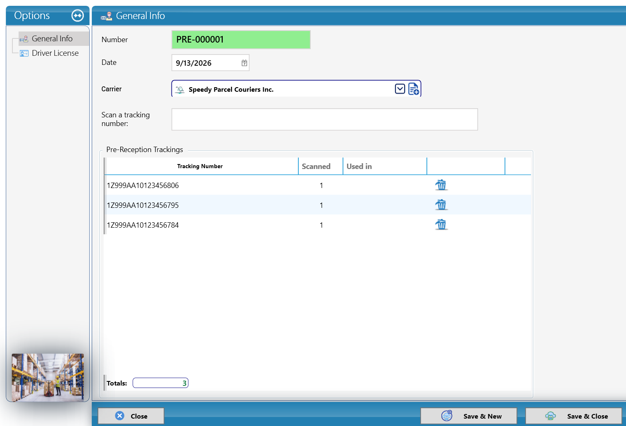Viewport: 626px width, 426px height.
Task: Click the Close button
Action: pyautogui.click(x=131, y=416)
